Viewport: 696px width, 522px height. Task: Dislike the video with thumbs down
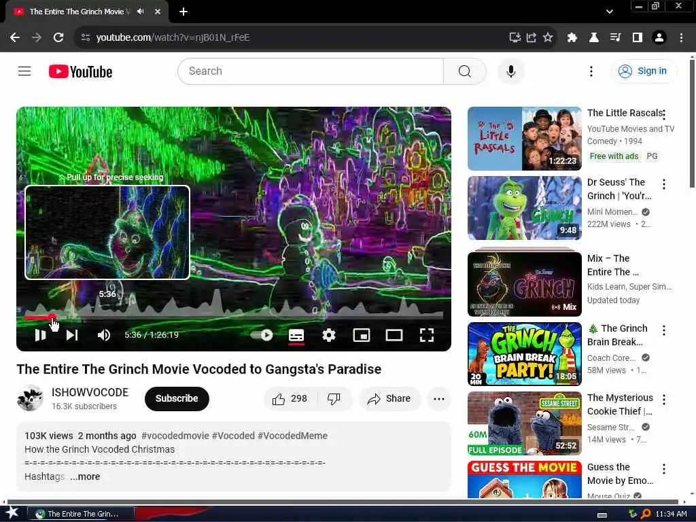(x=334, y=398)
